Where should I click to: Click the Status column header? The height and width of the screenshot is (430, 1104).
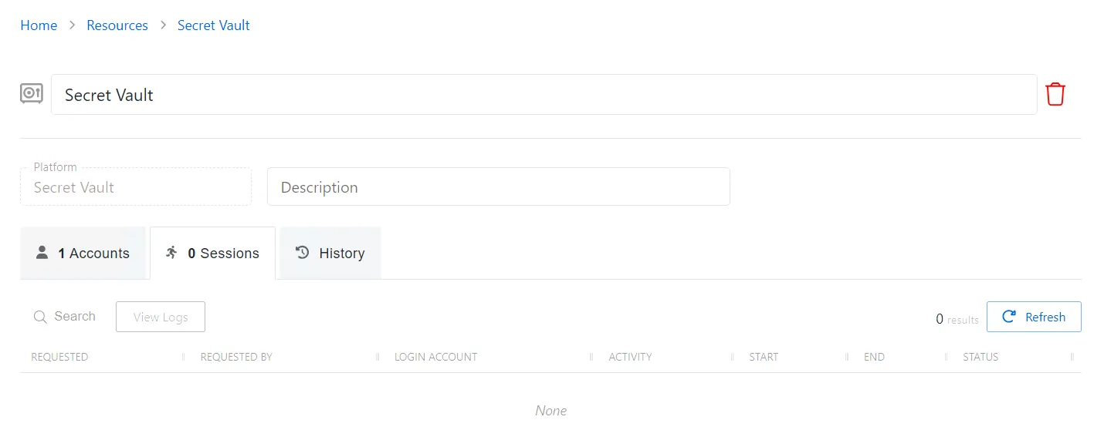980,357
